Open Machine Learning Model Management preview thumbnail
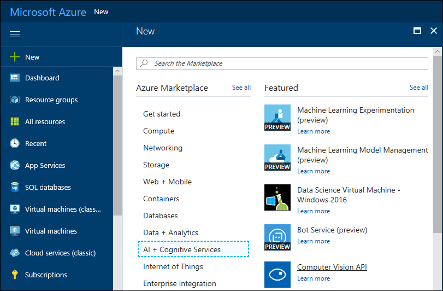This screenshot has width=443, height=291. [x=277, y=158]
